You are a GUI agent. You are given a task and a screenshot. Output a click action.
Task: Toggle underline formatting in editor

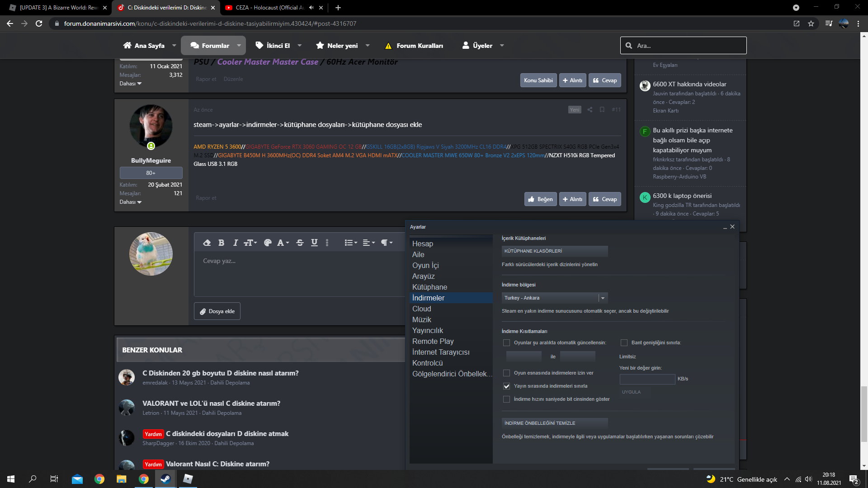coord(314,243)
